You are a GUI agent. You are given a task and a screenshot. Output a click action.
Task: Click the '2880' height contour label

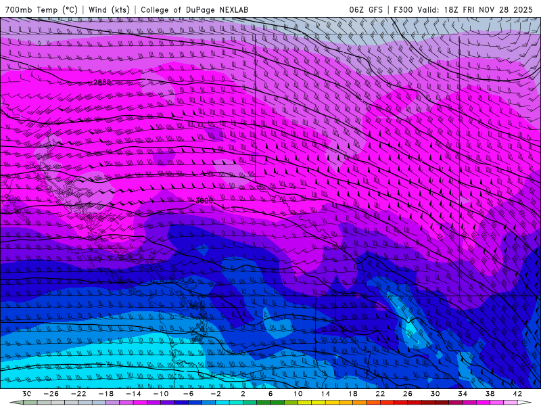pyautogui.click(x=102, y=82)
